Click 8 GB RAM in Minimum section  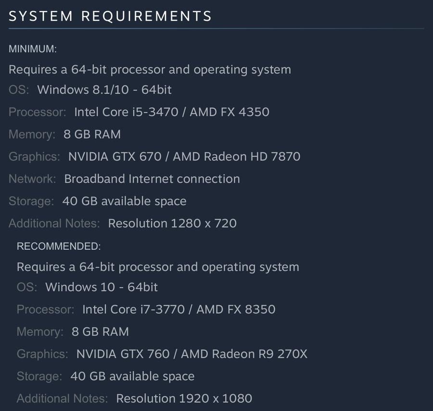[92, 134]
